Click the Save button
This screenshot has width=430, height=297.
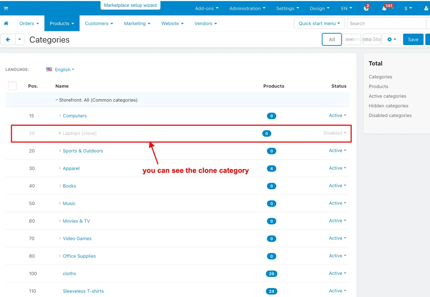point(413,40)
